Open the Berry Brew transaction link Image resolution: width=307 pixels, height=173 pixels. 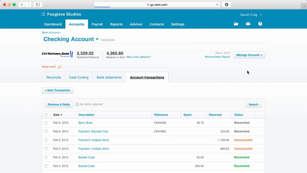click(x=86, y=123)
